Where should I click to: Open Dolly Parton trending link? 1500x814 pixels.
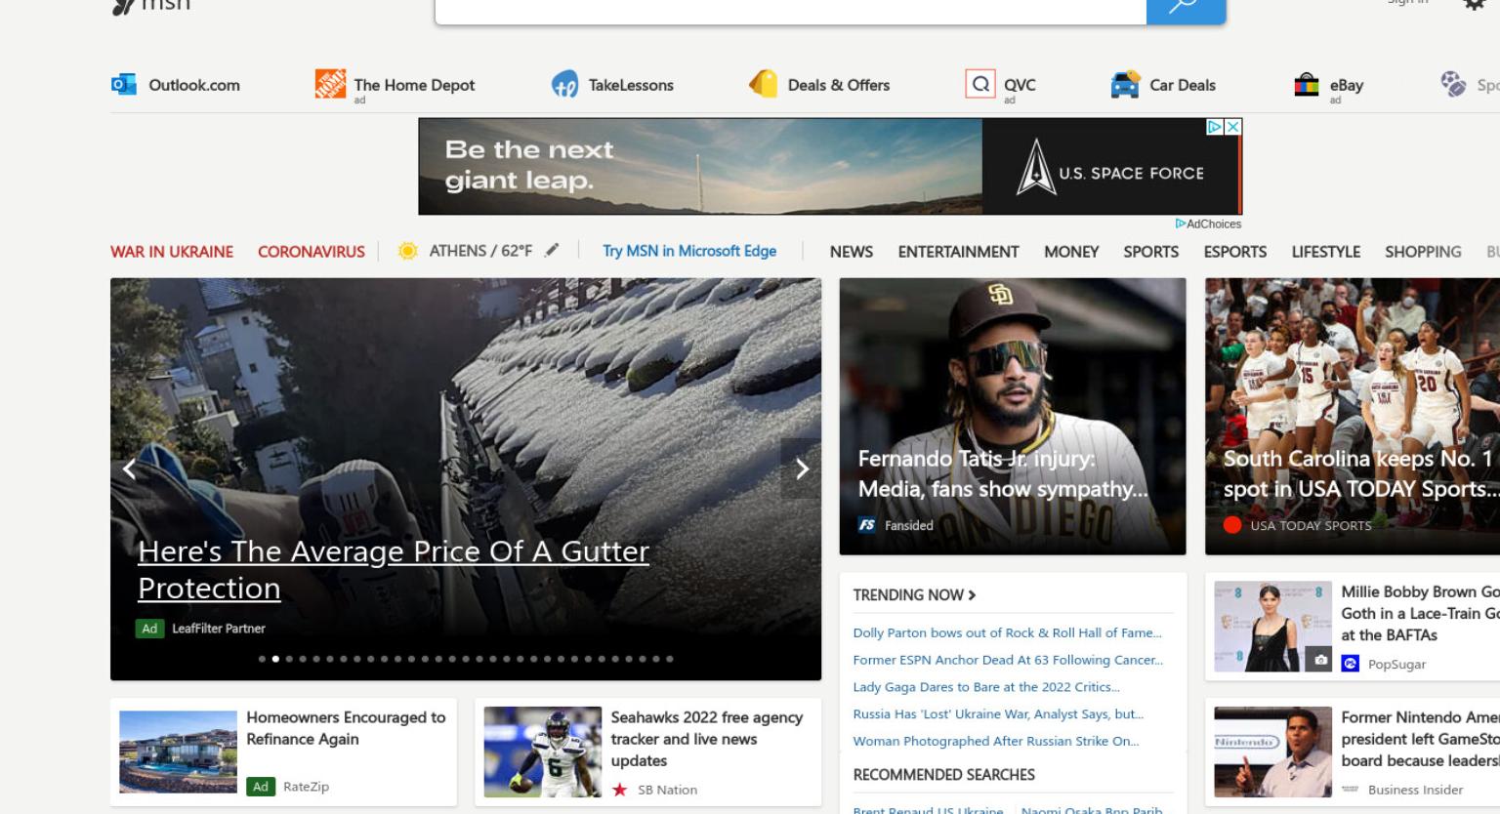[1007, 632]
